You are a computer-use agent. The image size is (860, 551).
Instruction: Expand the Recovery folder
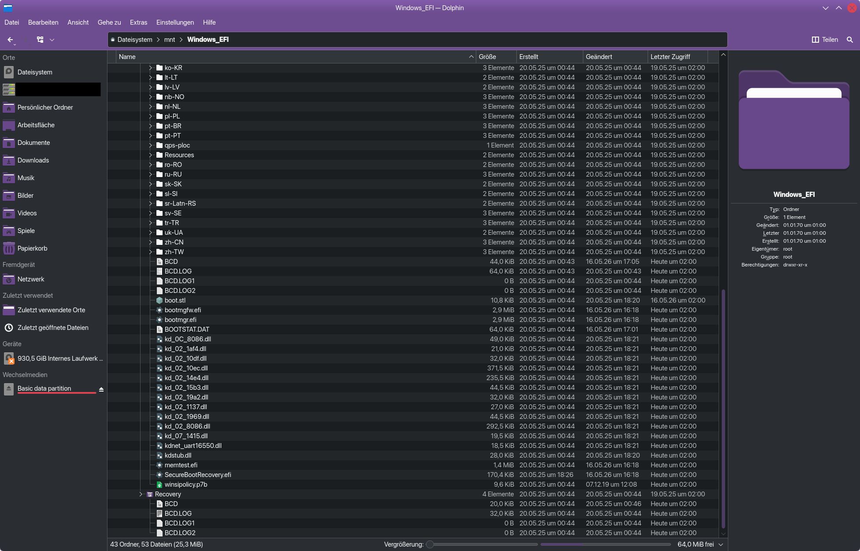(x=141, y=494)
